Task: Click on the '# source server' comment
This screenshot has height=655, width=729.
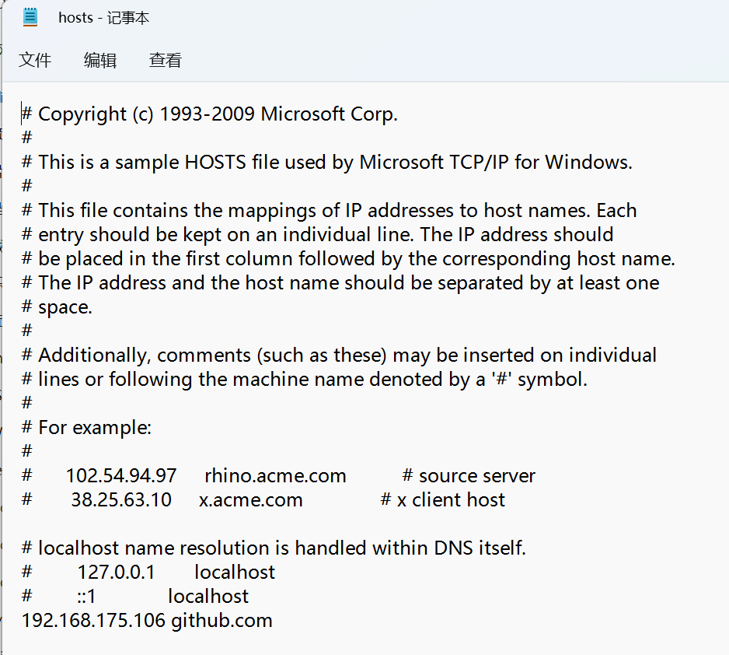Action: pyautogui.click(x=469, y=476)
